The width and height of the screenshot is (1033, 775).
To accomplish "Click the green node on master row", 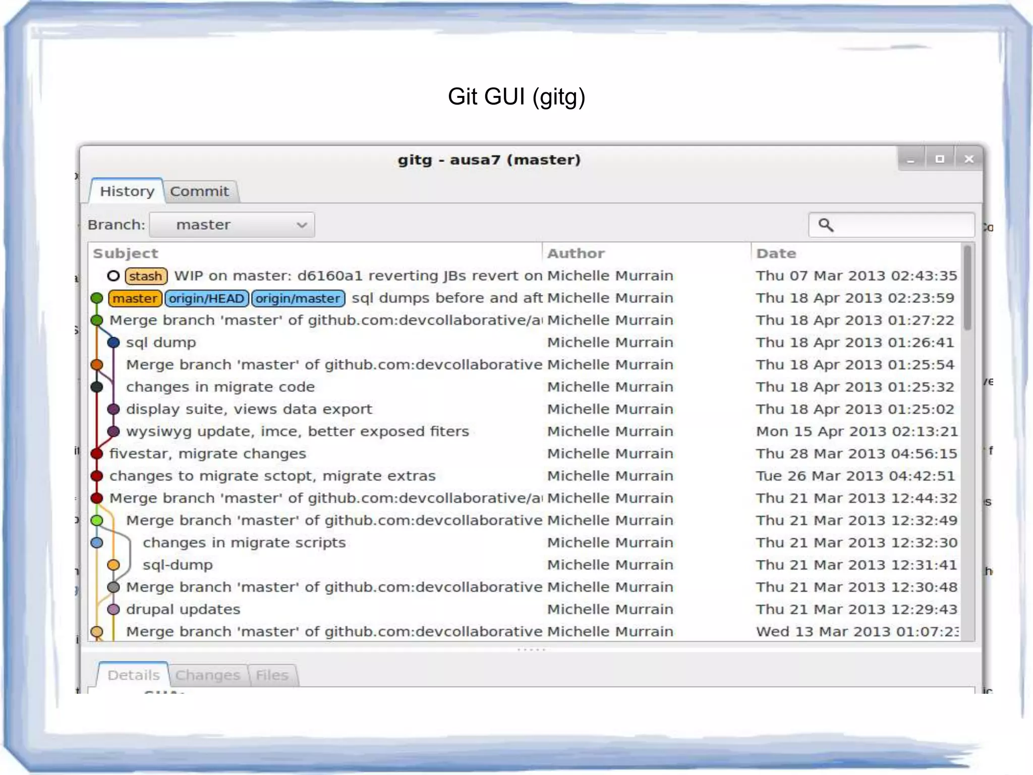I will [97, 298].
